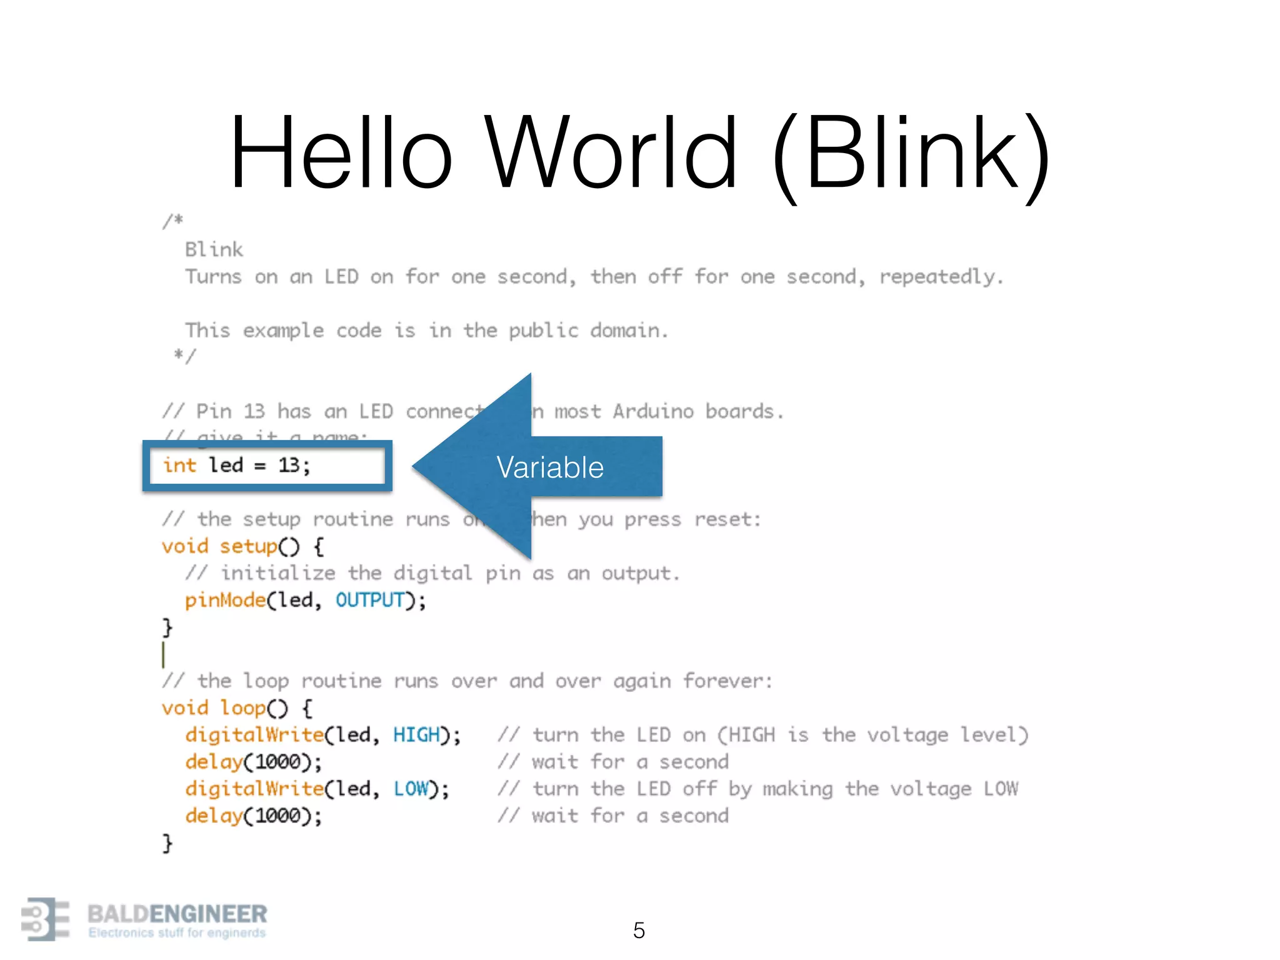The image size is (1280, 960).
Task: Click "// initialize the digital pin as an output."
Action: tap(432, 573)
